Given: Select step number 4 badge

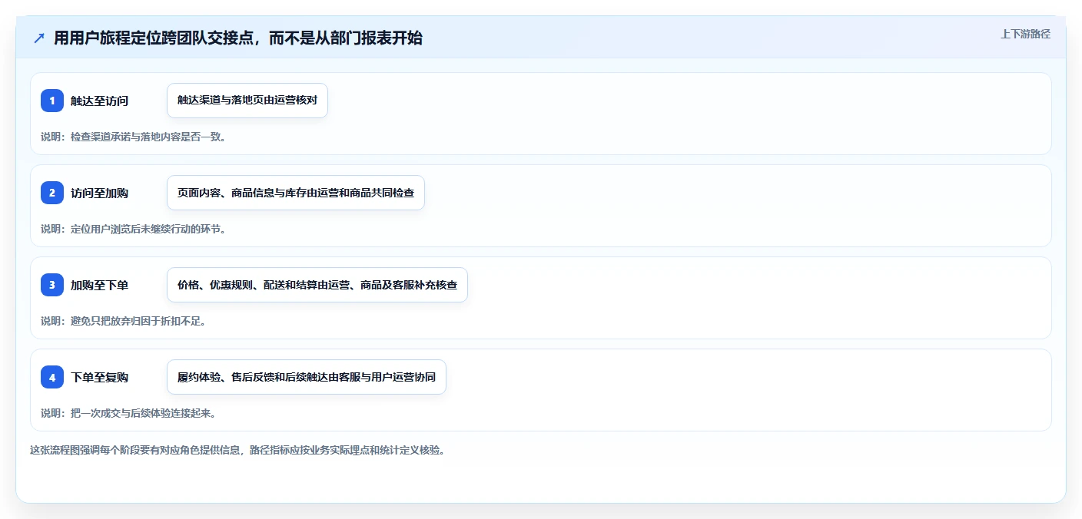Looking at the screenshot, I should [x=52, y=377].
